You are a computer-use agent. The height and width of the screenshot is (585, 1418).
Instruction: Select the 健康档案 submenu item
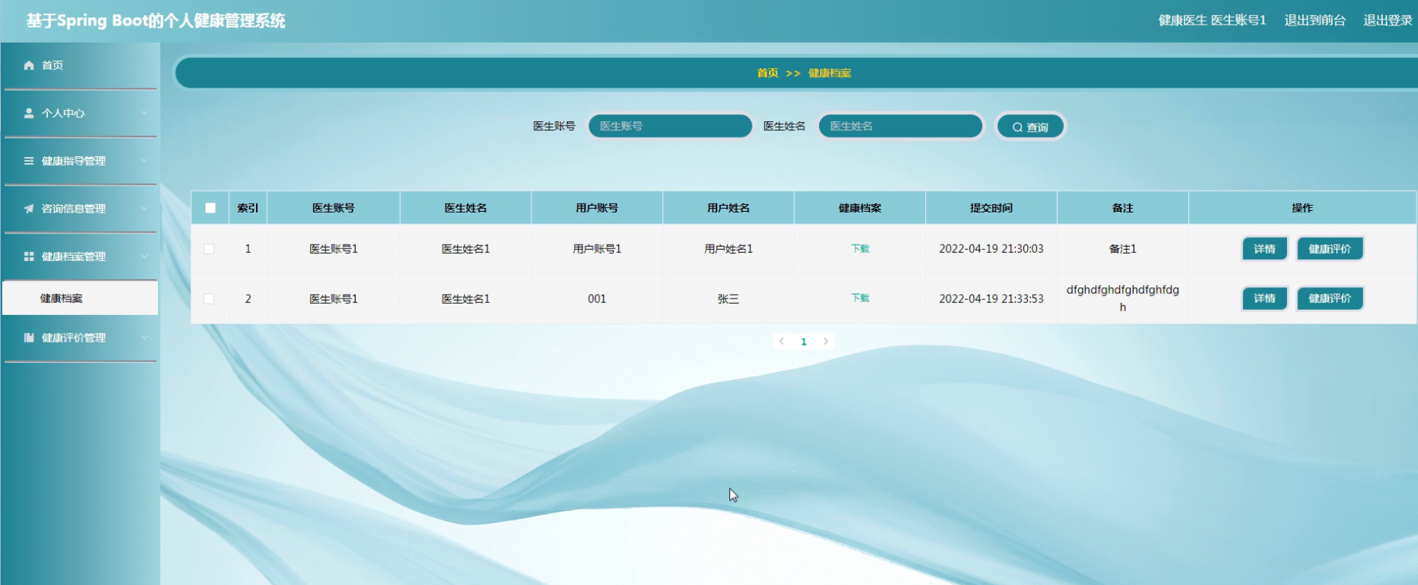80,298
